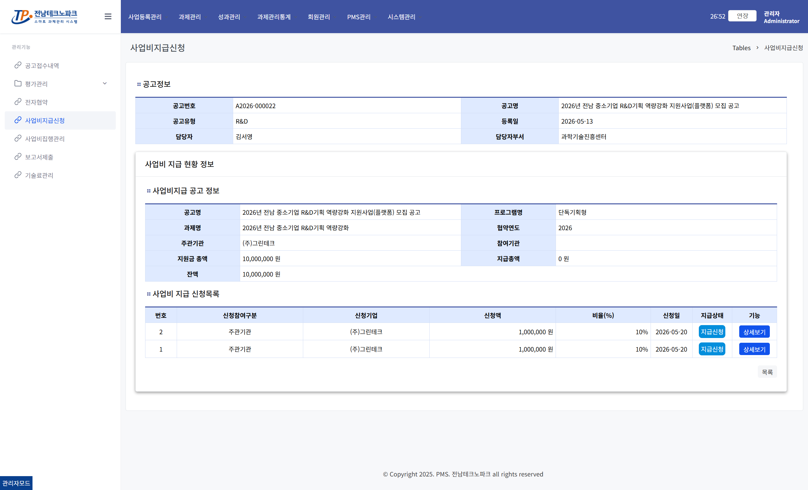
Task: Click the 신청액 column header
Action: (x=492, y=315)
